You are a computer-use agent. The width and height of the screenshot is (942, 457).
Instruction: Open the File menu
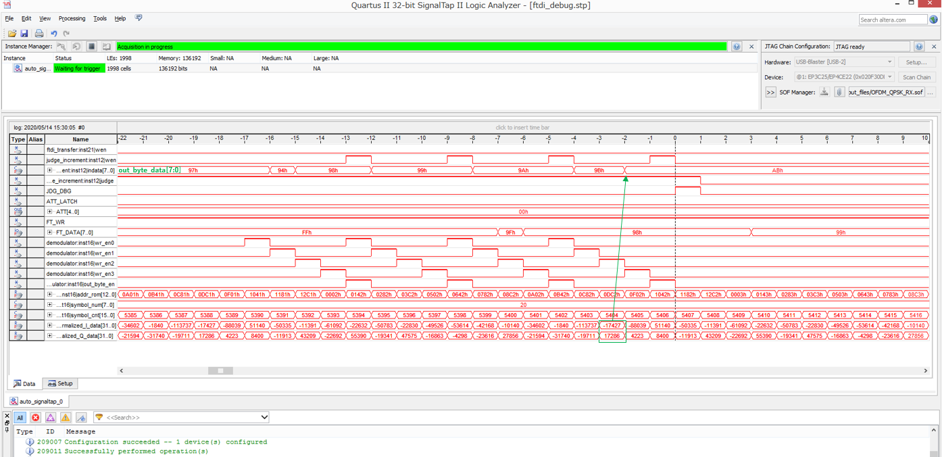pos(9,19)
